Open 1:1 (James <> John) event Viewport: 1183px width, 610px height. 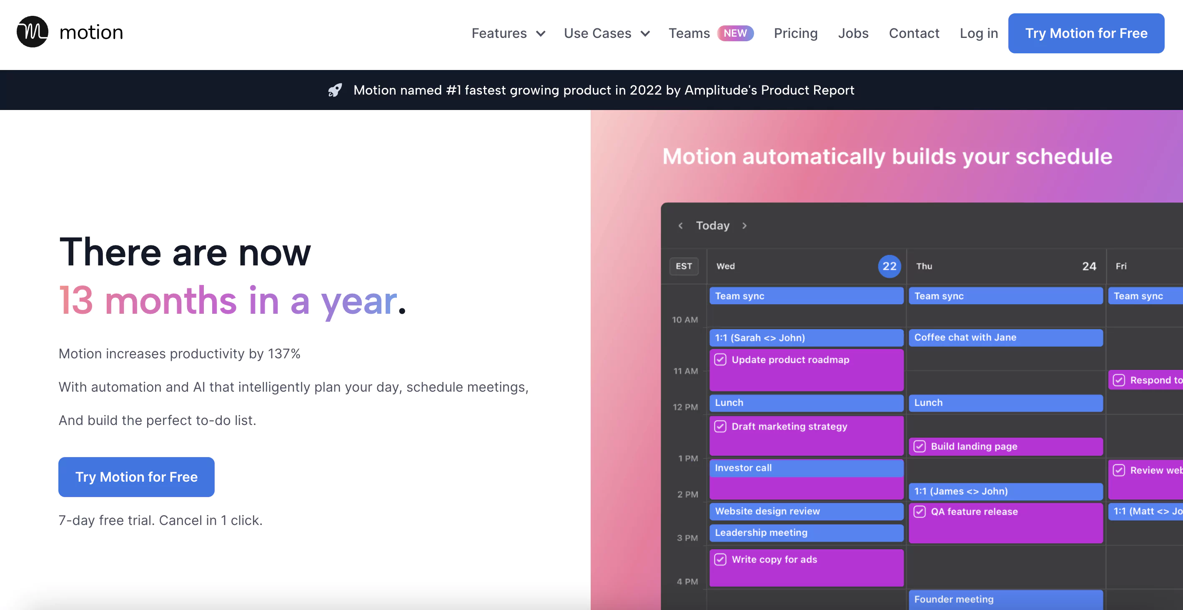tap(1006, 491)
